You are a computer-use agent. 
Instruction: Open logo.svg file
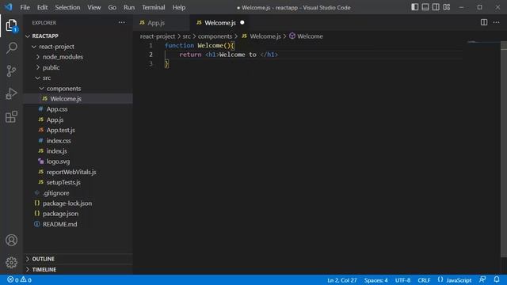pyautogui.click(x=78, y=161)
